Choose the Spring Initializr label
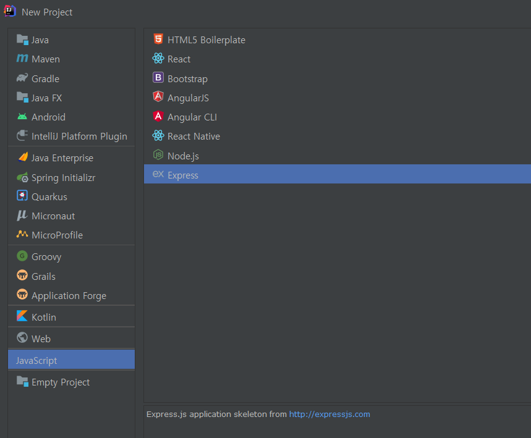 [63, 178]
